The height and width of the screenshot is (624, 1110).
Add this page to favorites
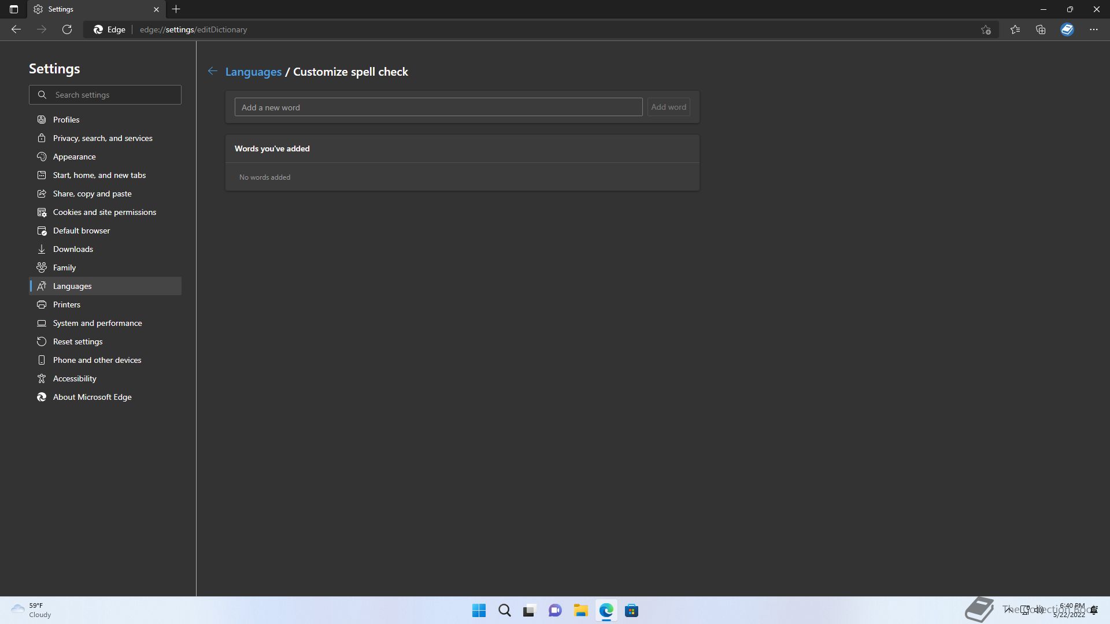986,30
